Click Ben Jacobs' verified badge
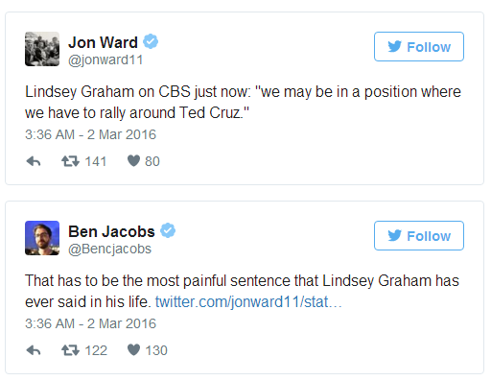Screen dimensions: 491x381 [x=168, y=230]
